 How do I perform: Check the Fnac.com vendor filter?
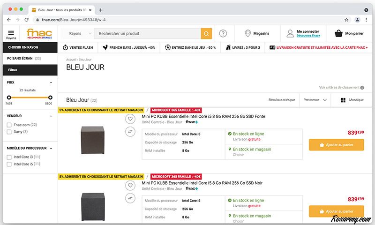9,125
